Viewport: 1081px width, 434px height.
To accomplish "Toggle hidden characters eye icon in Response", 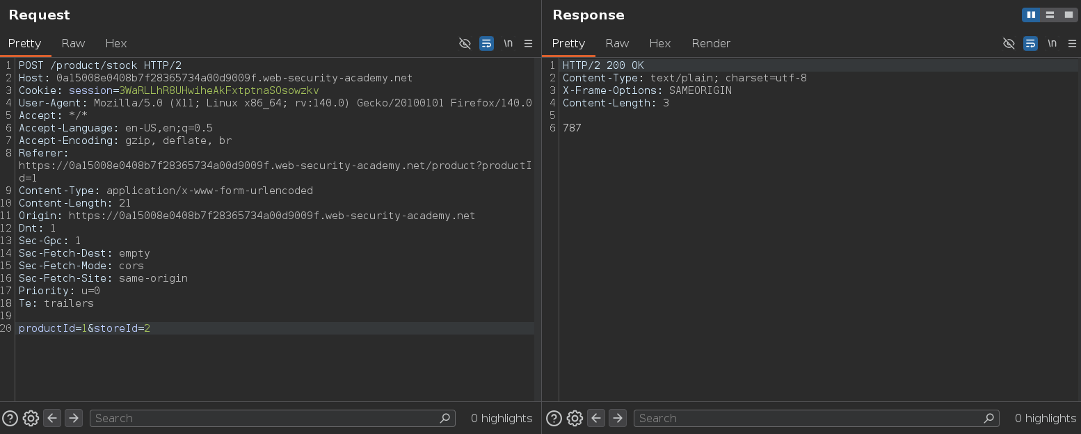I will [x=1009, y=43].
